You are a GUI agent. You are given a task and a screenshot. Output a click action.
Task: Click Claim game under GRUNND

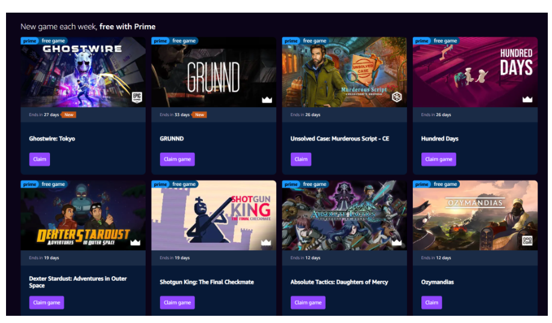[x=177, y=159]
